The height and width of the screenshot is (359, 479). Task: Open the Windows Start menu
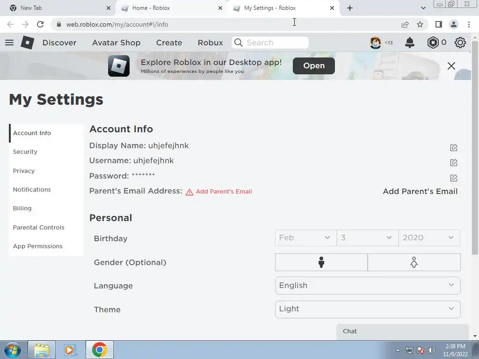coord(13,350)
